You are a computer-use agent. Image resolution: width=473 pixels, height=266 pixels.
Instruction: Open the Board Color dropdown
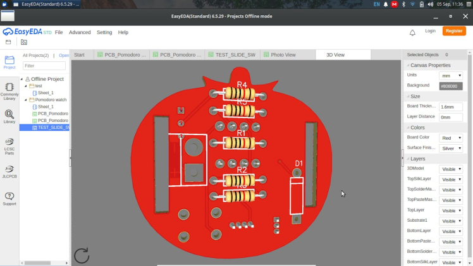pos(451,138)
